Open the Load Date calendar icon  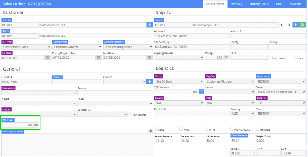(149, 58)
